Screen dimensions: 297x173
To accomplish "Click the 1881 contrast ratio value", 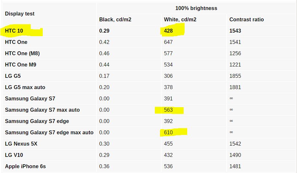I will (x=235, y=87).
